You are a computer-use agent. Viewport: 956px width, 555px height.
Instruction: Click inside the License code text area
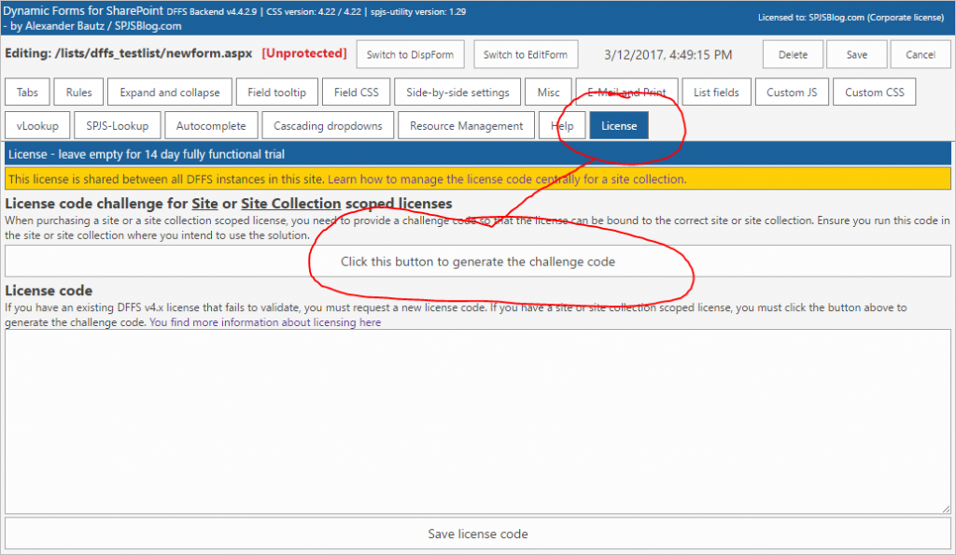point(477,420)
